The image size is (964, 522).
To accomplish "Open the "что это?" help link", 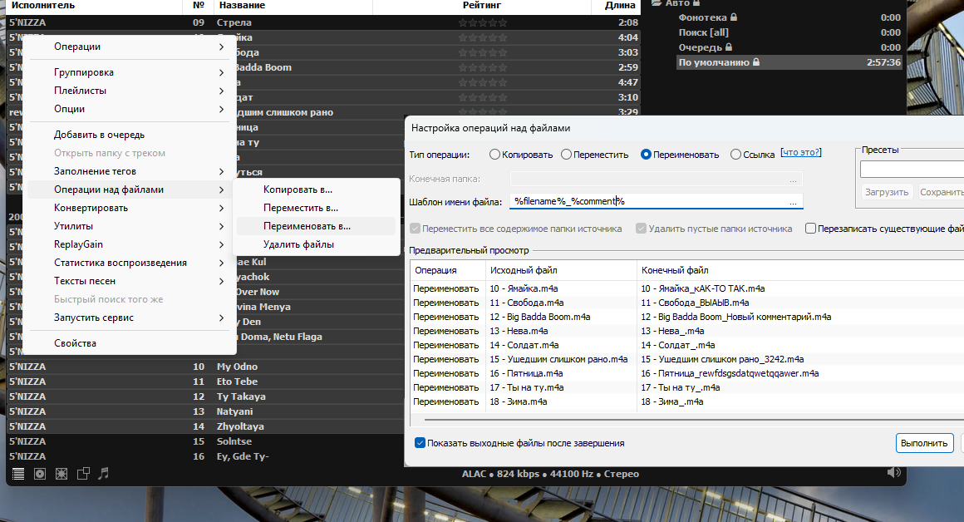I will tap(801, 152).
